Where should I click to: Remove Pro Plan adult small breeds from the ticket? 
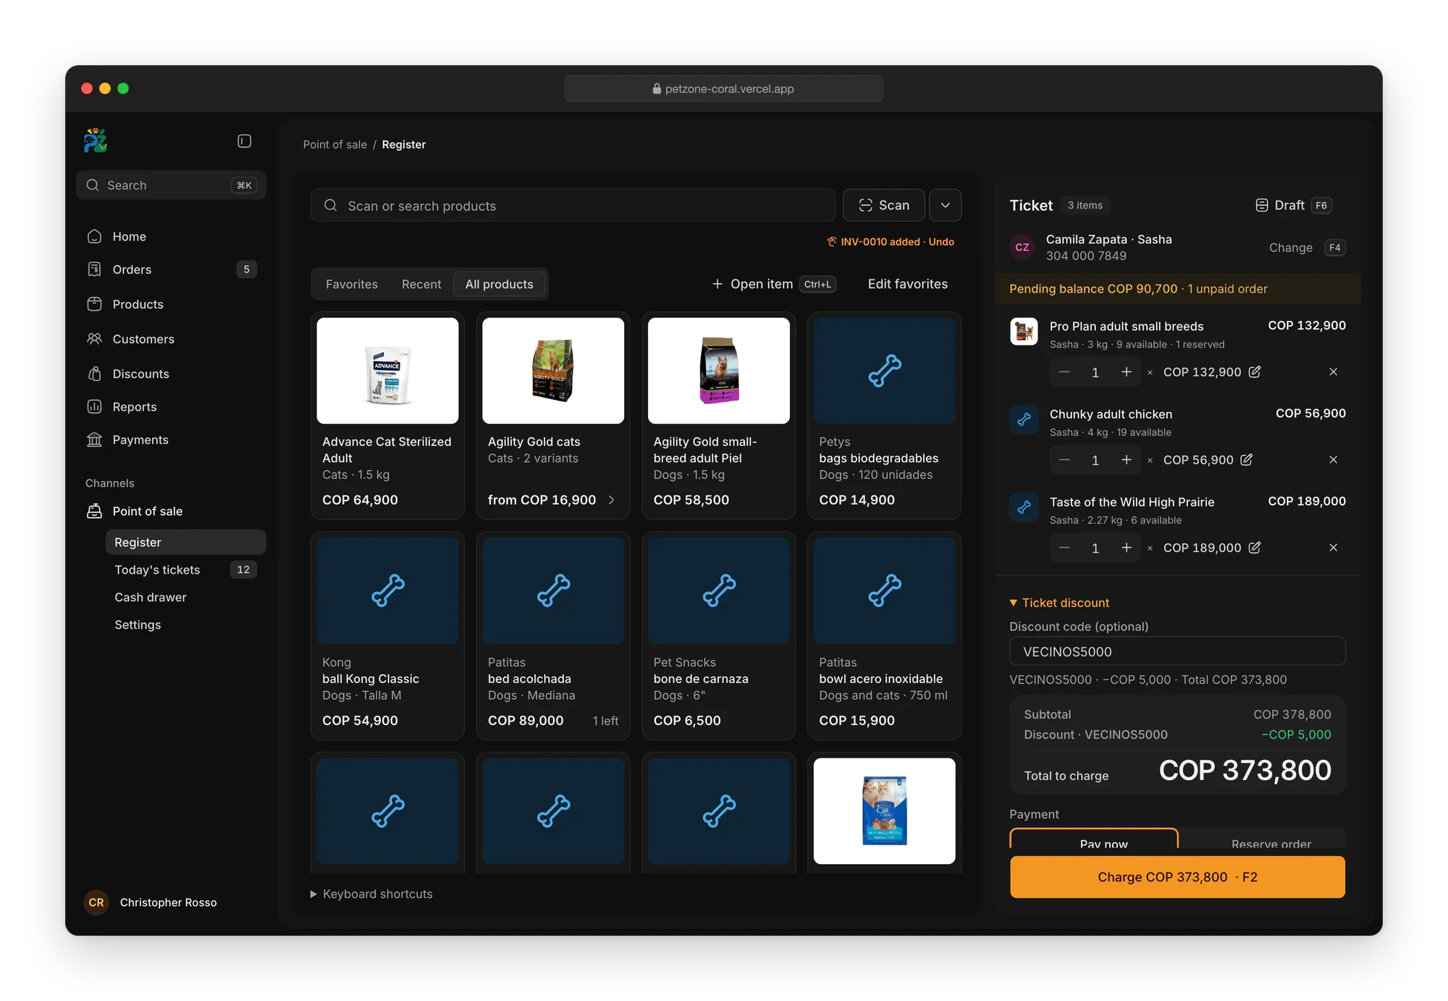(1333, 372)
